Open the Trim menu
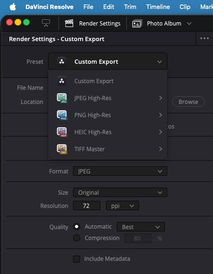This screenshot has width=213, height=274. coord(130,7)
